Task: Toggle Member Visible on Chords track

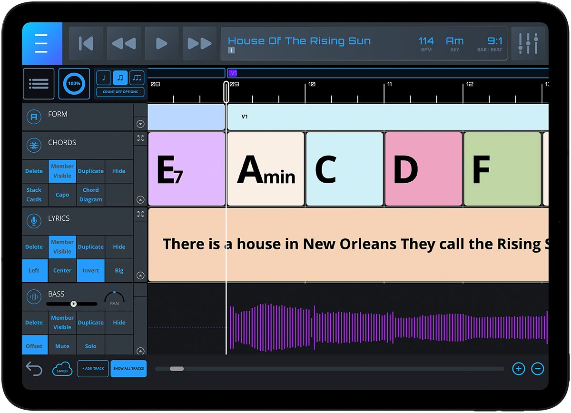Action: (x=62, y=171)
